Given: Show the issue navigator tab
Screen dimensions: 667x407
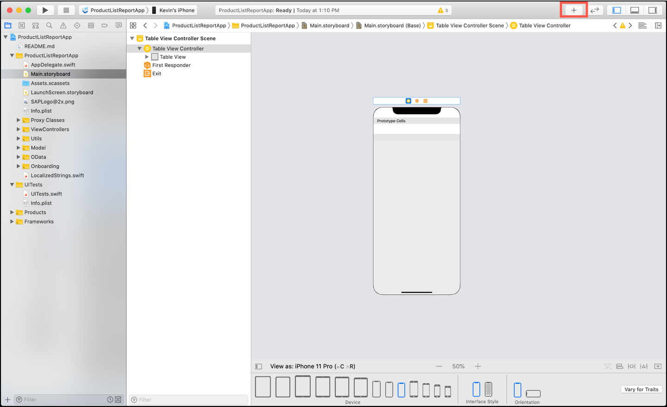Looking at the screenshot, I should coord(63,25).
